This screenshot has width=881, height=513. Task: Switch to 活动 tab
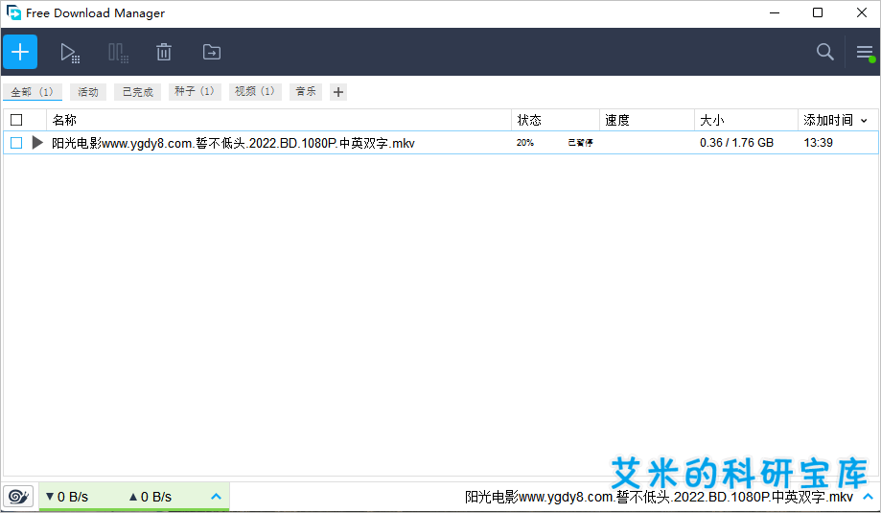coord(88,92)
